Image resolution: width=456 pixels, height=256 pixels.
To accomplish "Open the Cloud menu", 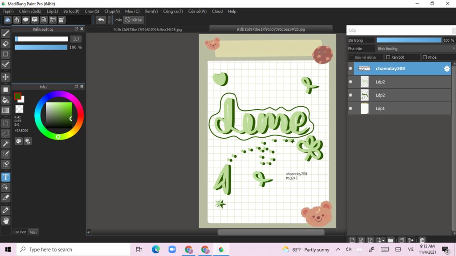I will (217, 11).
